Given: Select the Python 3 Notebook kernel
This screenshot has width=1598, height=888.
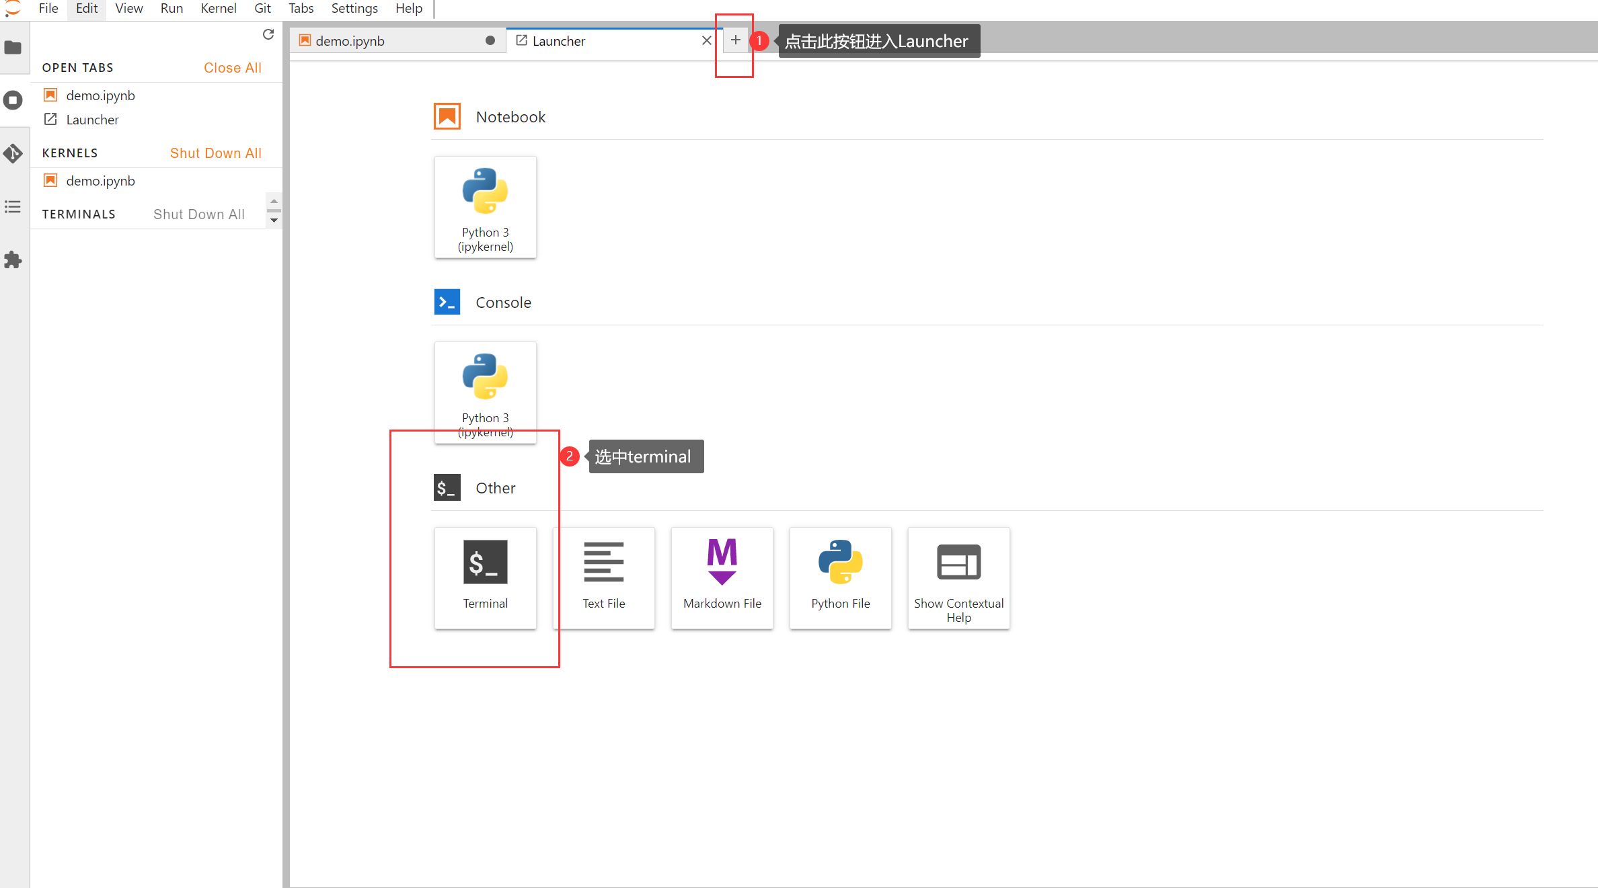Looking at the screenshot, I should [x=486, y=208].
